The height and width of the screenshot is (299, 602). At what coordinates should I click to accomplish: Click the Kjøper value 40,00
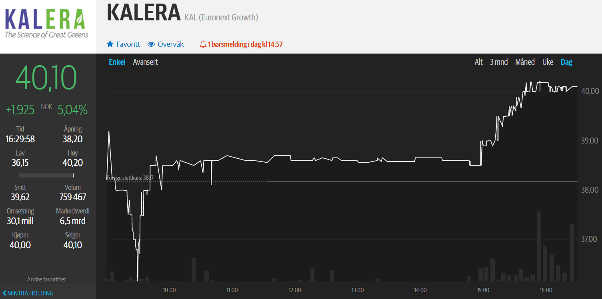click(x=20, y=245)
